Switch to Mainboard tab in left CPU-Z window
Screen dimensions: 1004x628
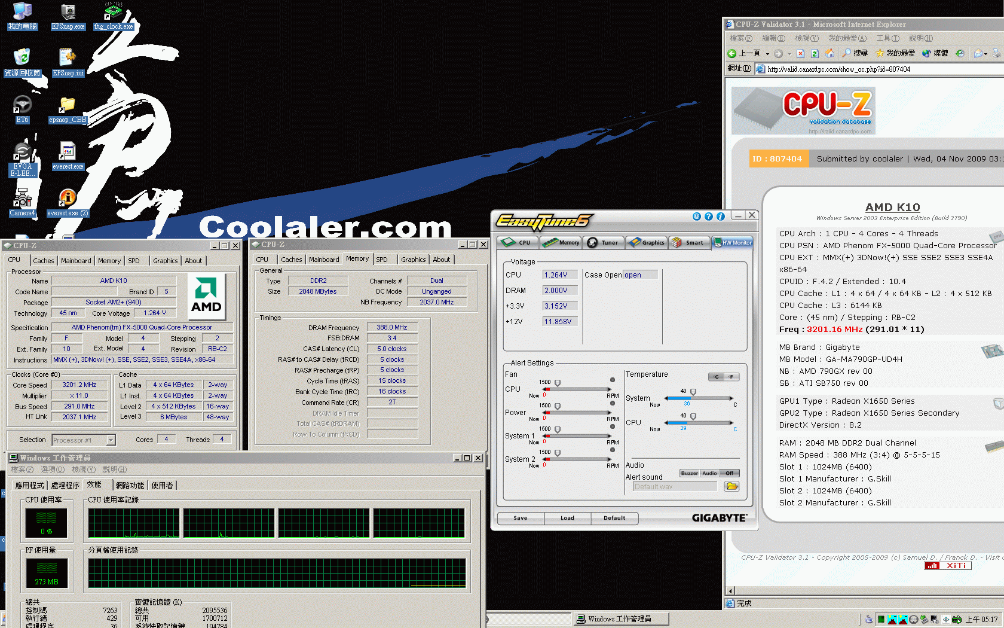tap(76, 261)
